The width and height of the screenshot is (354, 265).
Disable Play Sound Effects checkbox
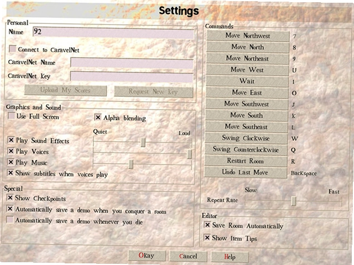[11, 140]
